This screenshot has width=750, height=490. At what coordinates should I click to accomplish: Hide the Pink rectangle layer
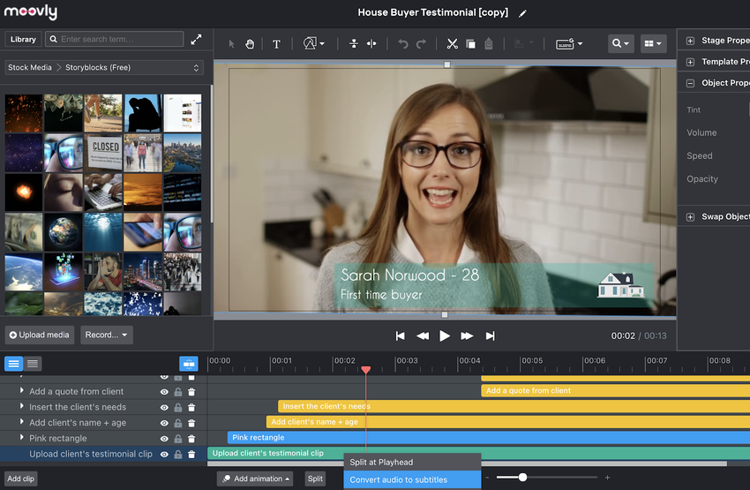click(164, 439)
